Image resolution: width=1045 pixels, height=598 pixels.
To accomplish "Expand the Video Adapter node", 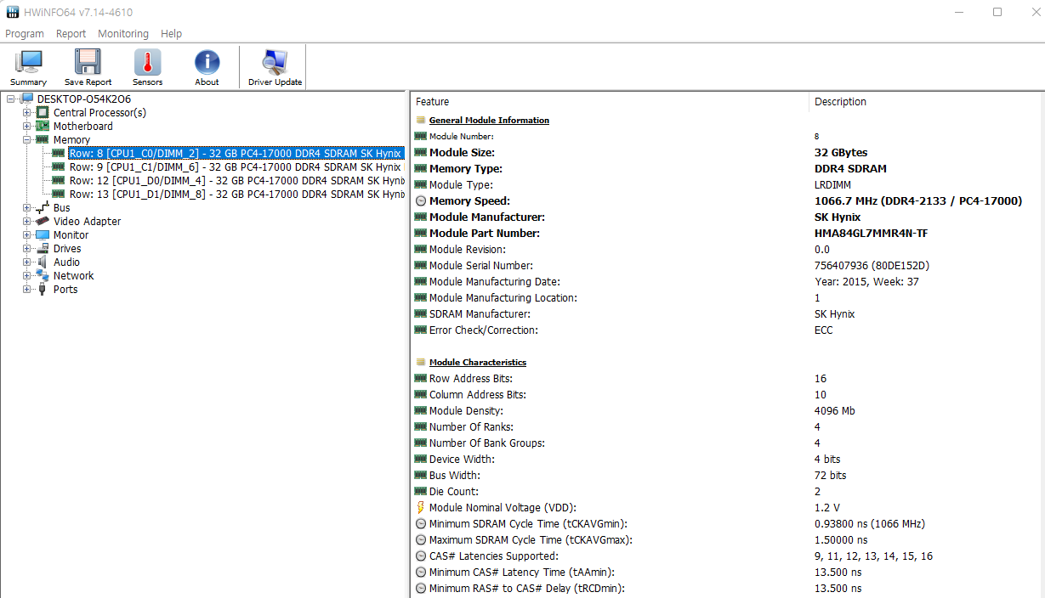I will point(26,222).
